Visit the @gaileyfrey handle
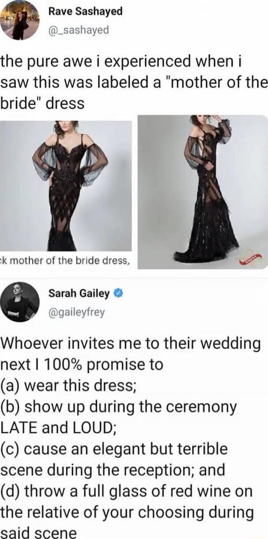The height and width of the screenshot is (539, 268). click(77, 312)
